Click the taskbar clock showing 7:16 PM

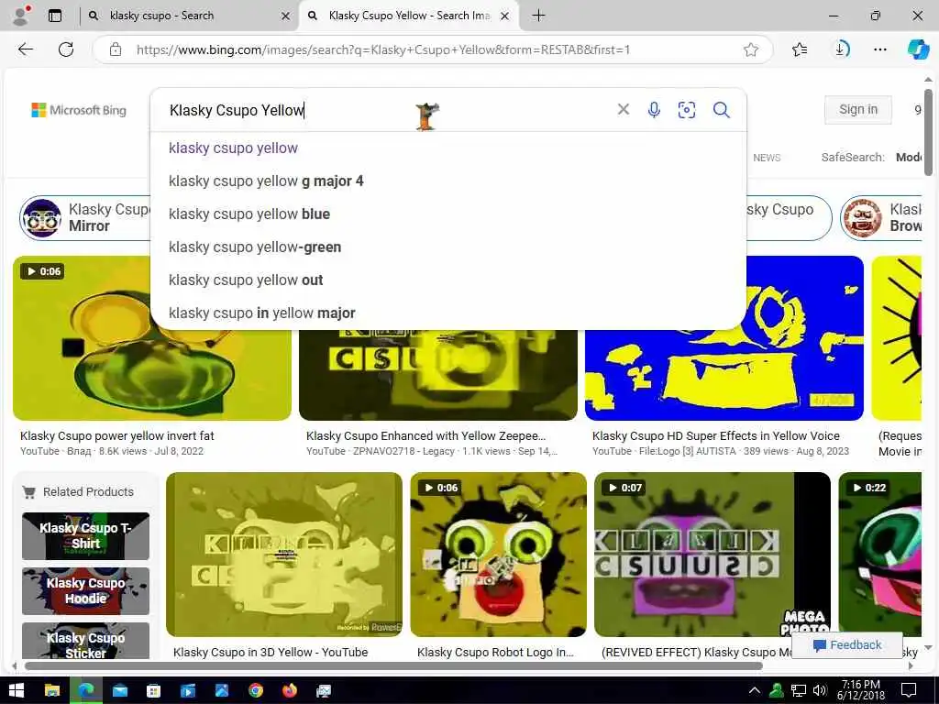(860, 690)
